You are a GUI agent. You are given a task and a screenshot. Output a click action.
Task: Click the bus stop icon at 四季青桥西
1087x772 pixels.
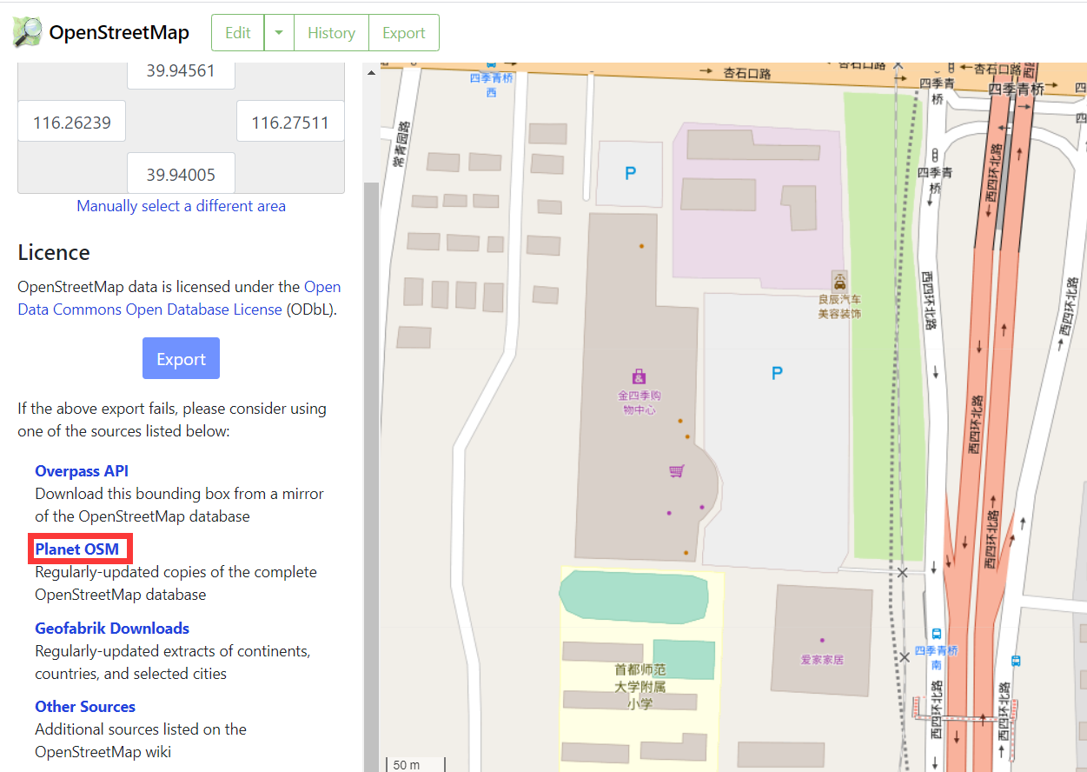[x=493, y=63]
